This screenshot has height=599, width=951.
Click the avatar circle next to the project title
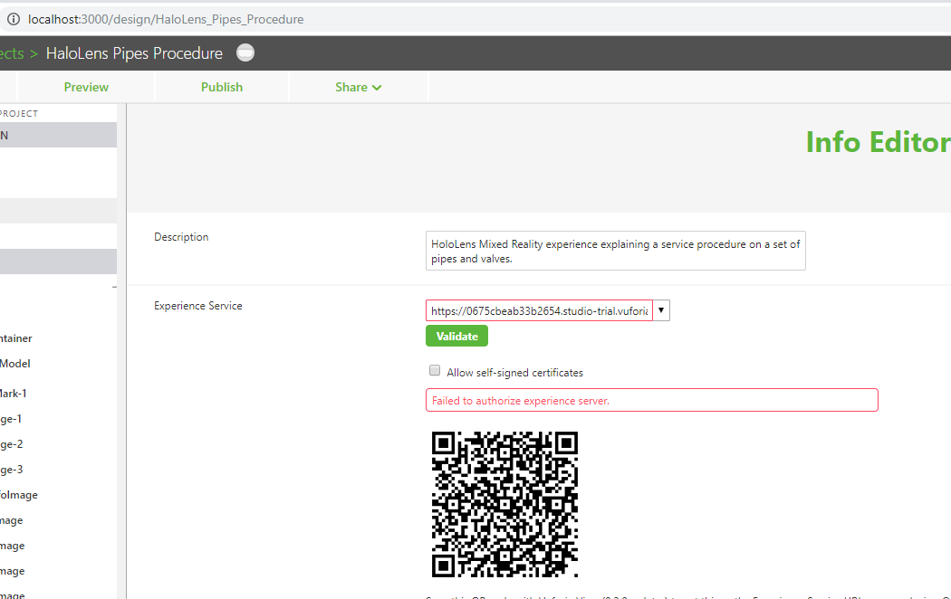click(245, 52)
